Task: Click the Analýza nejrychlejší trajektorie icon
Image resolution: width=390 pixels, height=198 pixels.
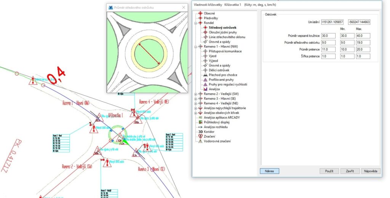Action: pos(200,108)
